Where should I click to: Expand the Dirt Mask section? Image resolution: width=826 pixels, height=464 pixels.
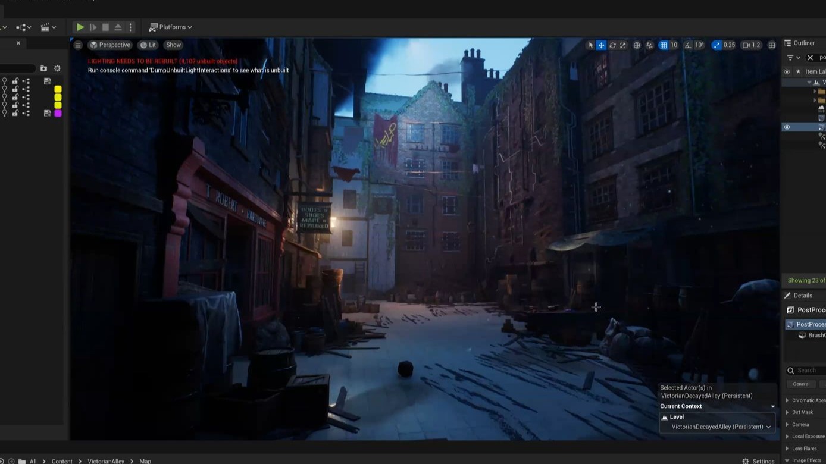coord(787,412)
